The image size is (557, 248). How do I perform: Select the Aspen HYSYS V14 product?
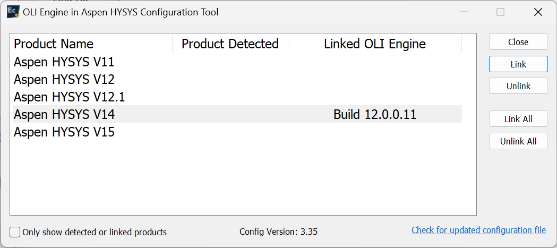[x=64, y=114]
